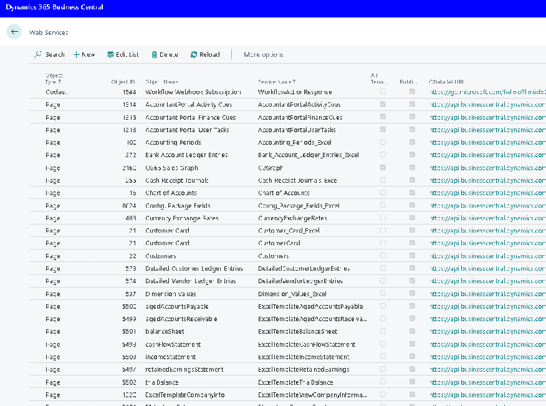Delete the selected web service
546x406 pixels.
point(165,55)
